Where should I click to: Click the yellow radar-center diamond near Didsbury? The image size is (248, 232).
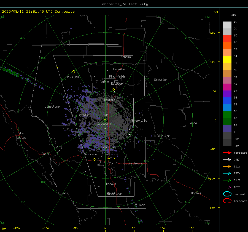[x=105, y=120]
